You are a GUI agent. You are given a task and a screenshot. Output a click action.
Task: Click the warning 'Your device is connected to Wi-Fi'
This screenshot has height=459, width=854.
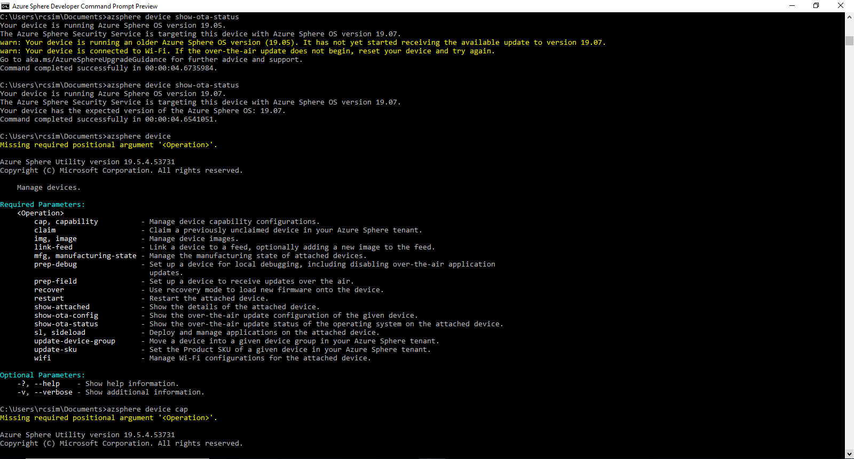248,51
